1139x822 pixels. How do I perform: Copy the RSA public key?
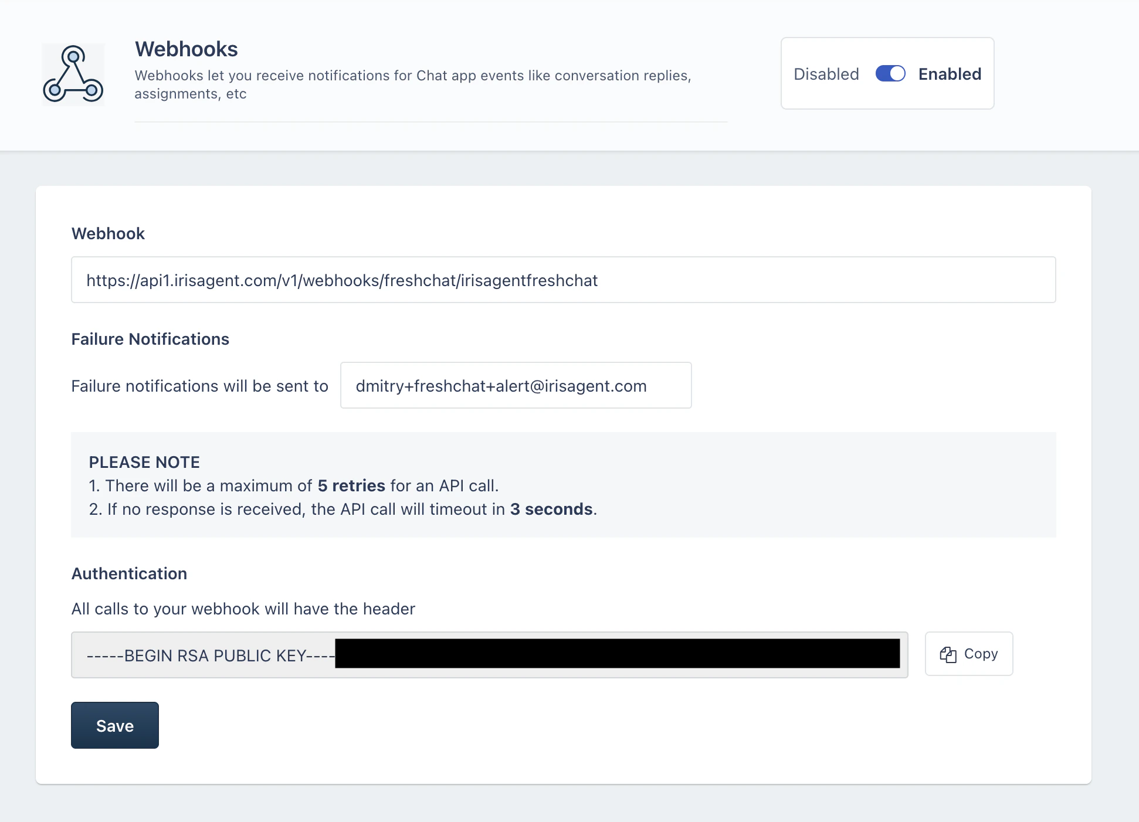[968, 654]
